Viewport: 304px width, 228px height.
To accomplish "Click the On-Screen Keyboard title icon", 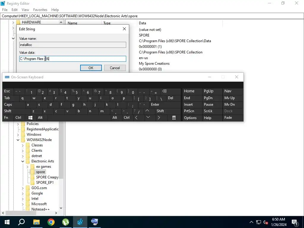I will tap(7, 77).
